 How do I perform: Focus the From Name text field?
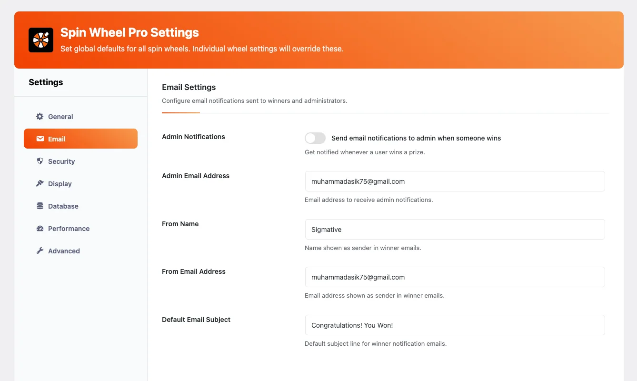pyautogui.click(x=455, y=229)
